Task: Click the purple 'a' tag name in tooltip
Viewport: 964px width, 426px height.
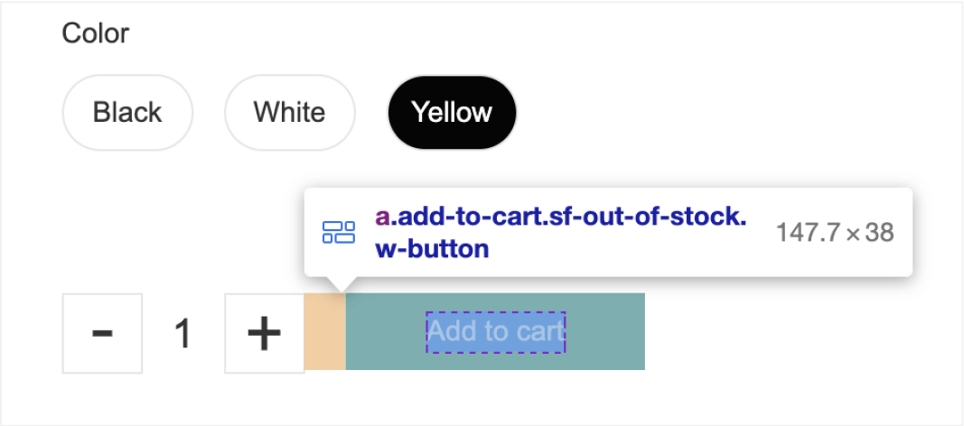Action: click(382, 218)
